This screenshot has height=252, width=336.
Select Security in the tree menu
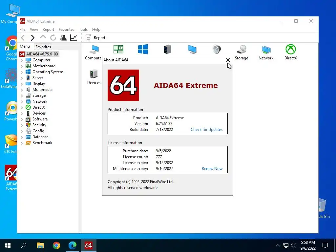(39, 125)
